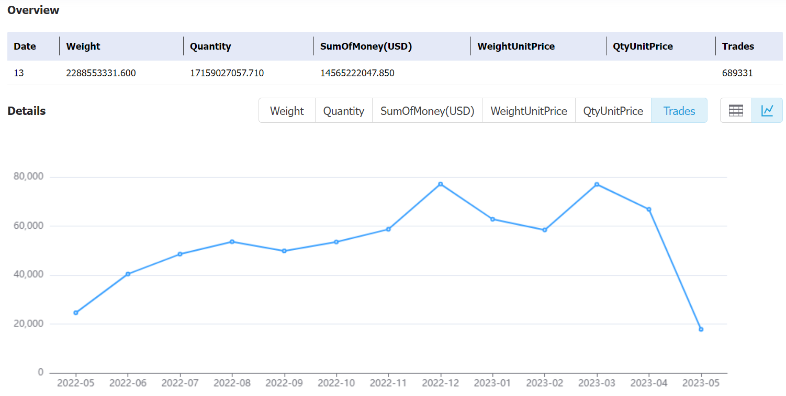786x396 pixels.
Task: Click the sum value 14565222047.850
Action: coord(357,73)
